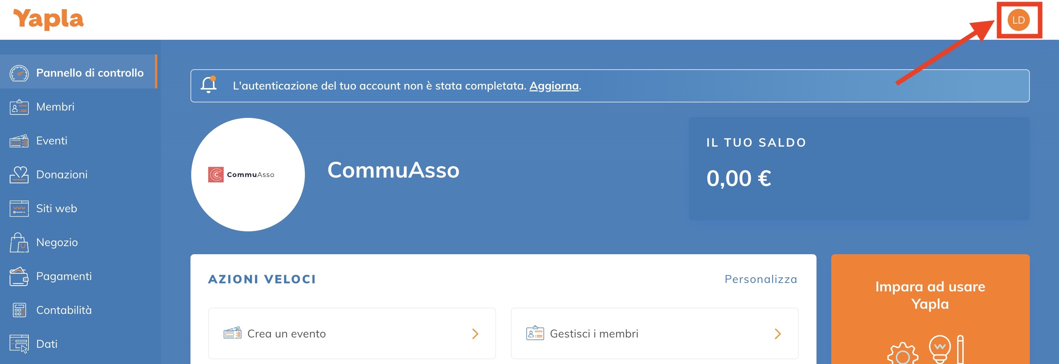1059x364 pixels.
Task: Click the Il tuo saldo balance card
Action: 859,169
